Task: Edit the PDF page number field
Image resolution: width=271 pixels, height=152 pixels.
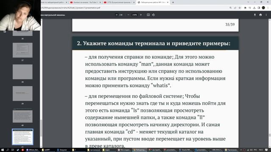Action: point(117,15)
